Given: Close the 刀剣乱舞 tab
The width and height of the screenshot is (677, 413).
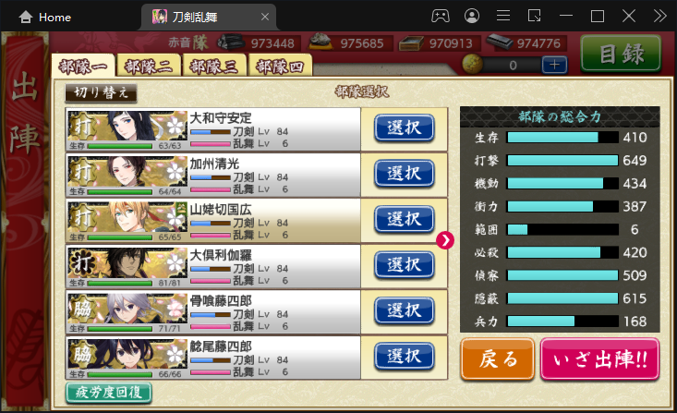Looking at the screenshot, I should 265,17.
